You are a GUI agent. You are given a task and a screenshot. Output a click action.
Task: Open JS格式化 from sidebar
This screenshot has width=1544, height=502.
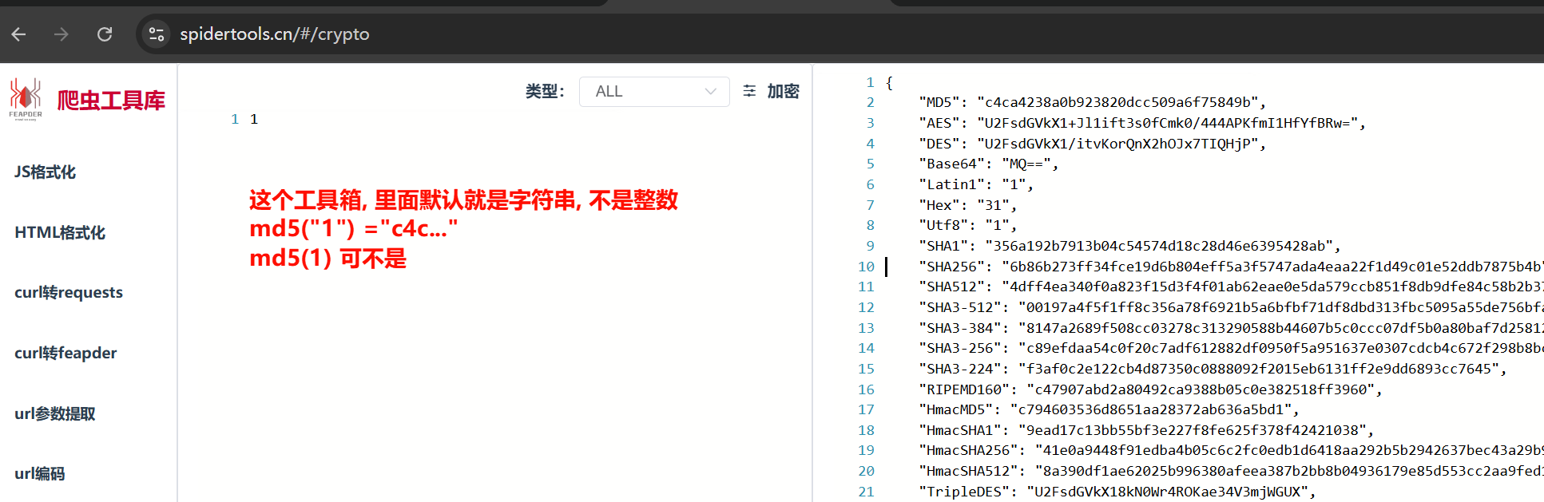tap(46, 172)
